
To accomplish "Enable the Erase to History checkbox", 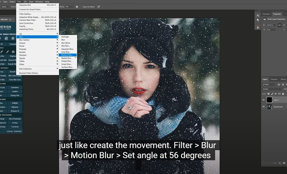I will point(82,7).
